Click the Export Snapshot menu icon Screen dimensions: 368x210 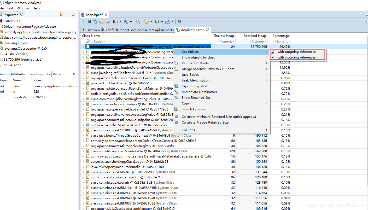[x=176, y=86]
